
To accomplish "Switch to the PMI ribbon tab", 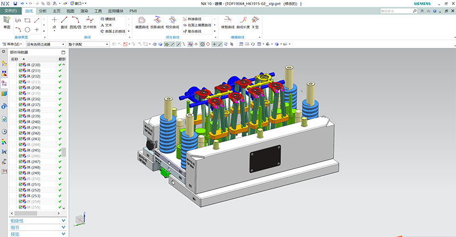I will 133,11.
